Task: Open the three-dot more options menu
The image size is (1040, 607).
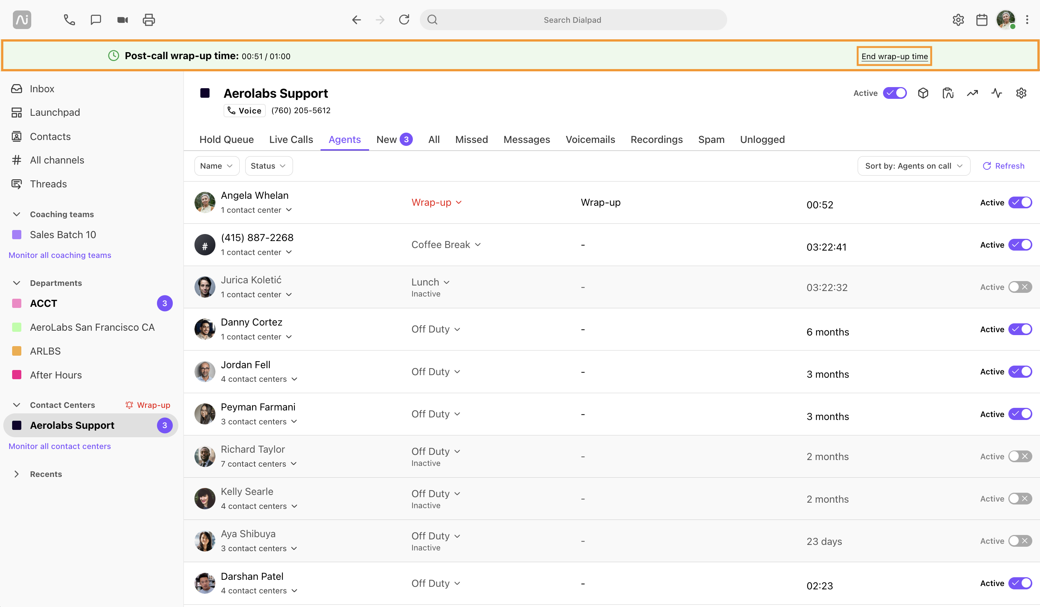Action: [x=1027, y=20]
